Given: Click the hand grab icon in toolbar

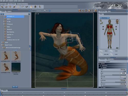Looking at the screenshot, I should 31,7.
